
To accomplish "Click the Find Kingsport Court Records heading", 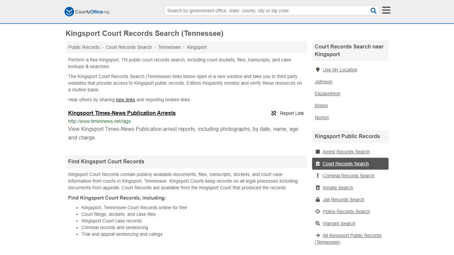I will [x=106, y=161].
